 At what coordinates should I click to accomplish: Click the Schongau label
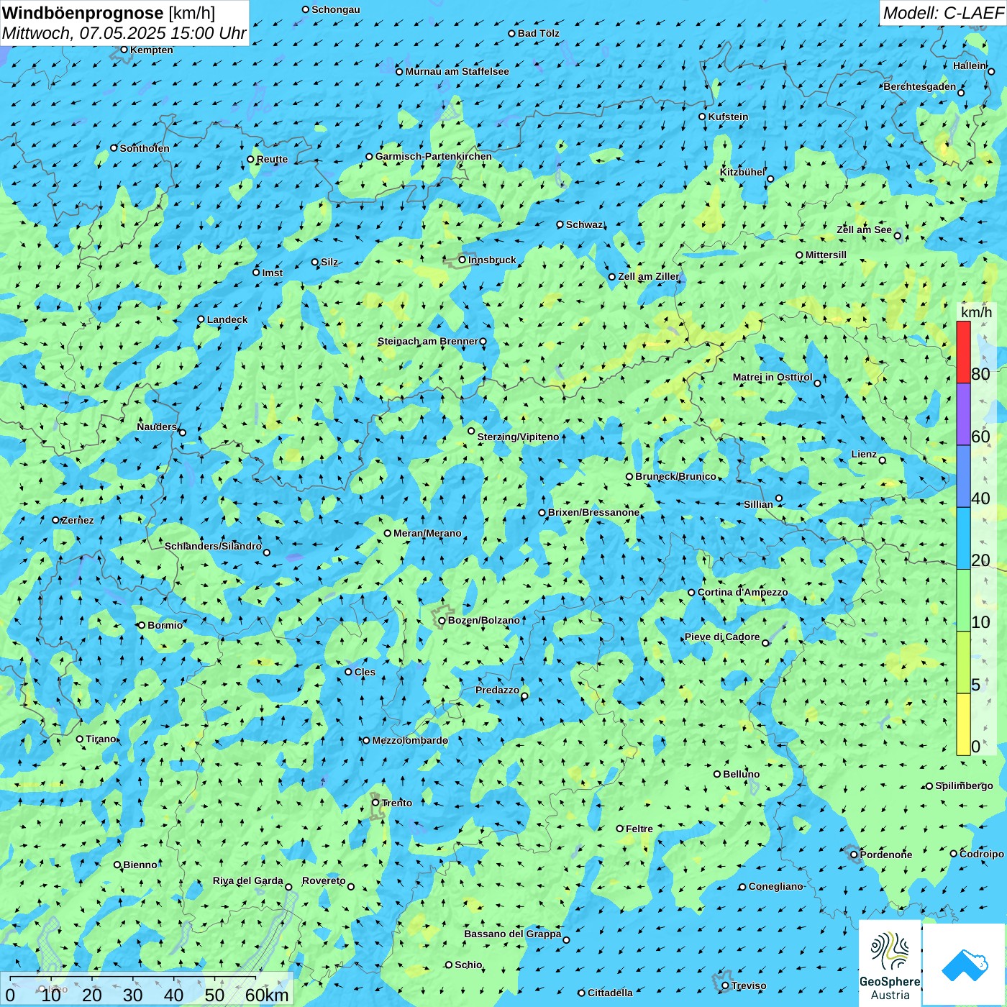336,9
